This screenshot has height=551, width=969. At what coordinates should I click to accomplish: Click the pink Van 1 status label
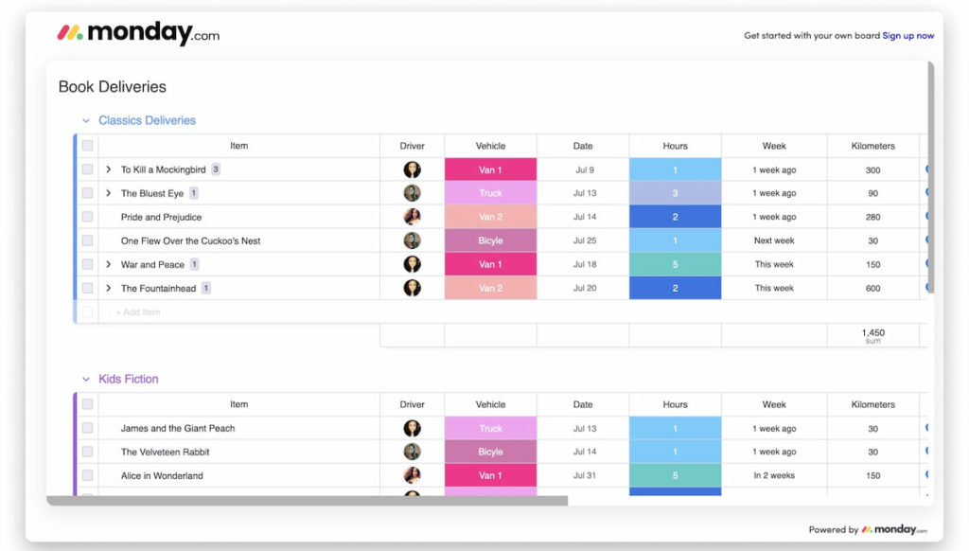pos(489,169)
